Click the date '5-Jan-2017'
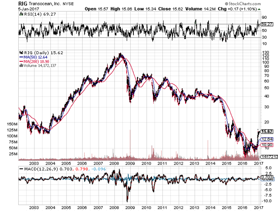This screenshot has width=278, height=211. tap(29, 9)
